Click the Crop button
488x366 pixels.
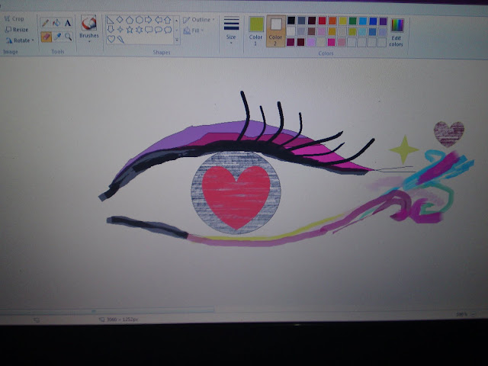click(x=14, y=19)
